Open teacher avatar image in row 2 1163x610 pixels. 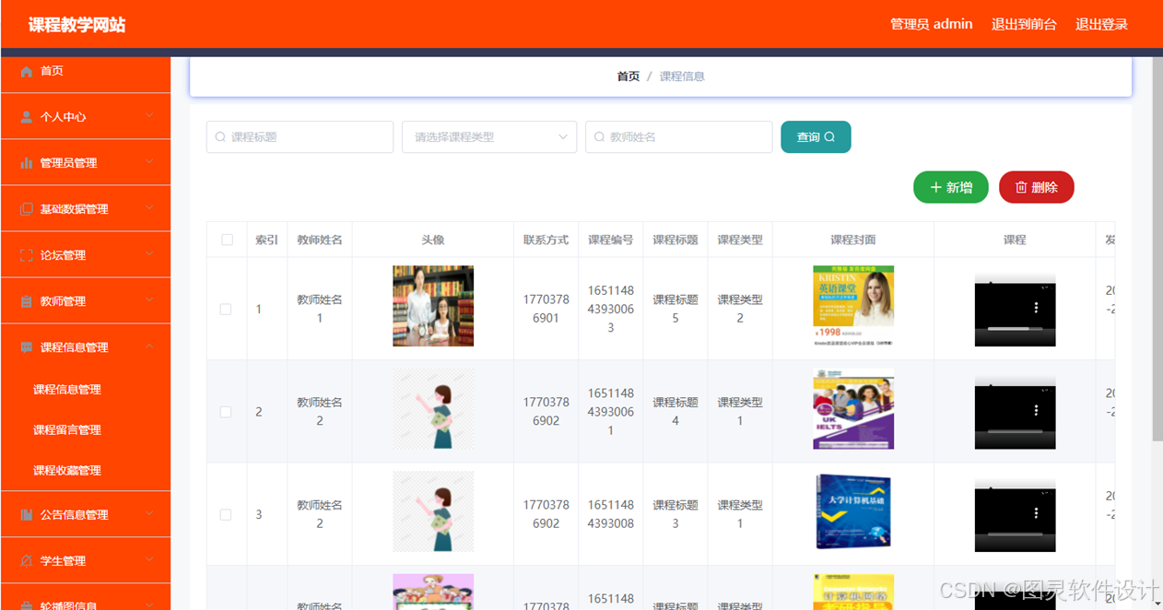pos(433,409)
